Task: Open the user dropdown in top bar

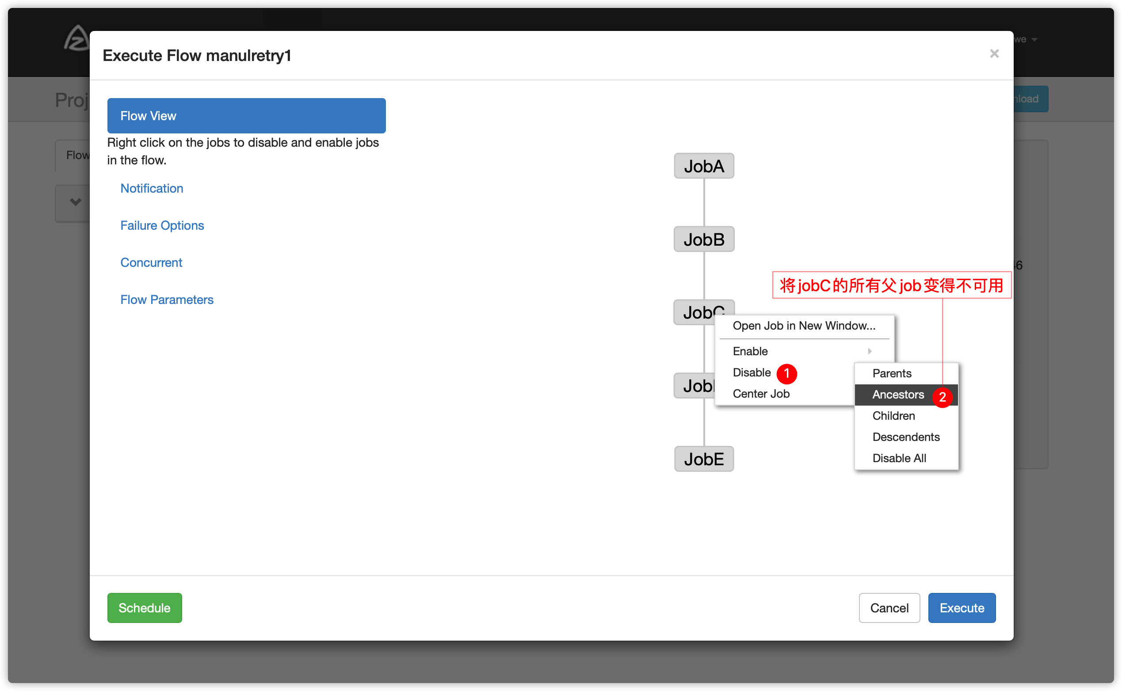Action: (x=1026, y=39)
